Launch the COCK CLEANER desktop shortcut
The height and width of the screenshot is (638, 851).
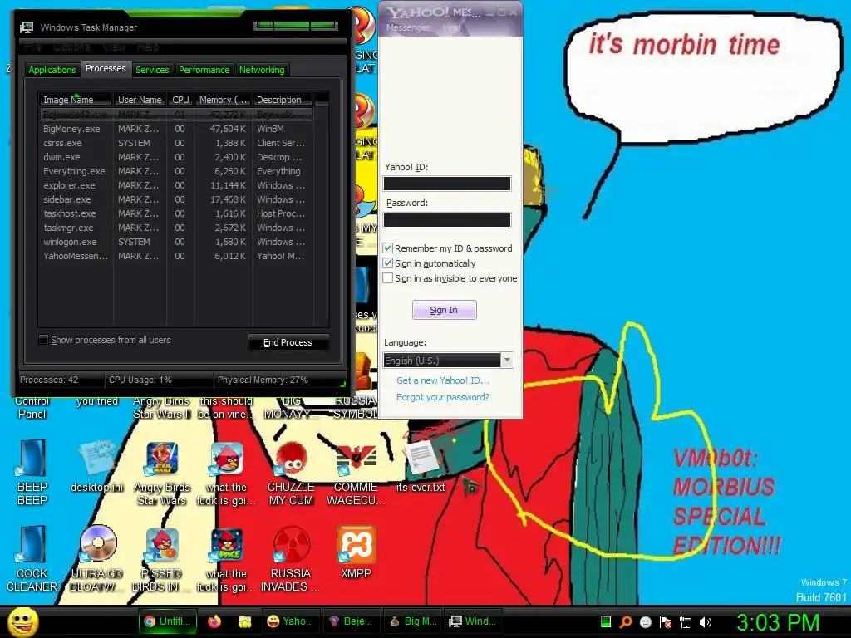click(x=32, y=559)
